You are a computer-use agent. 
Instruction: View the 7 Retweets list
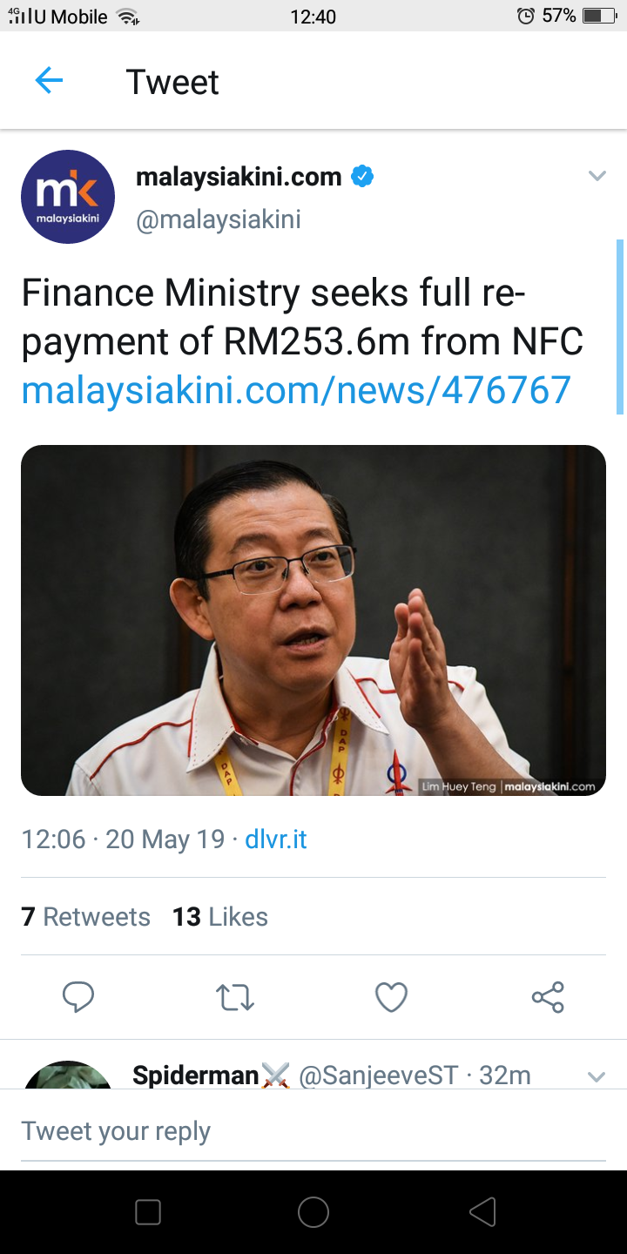coord(85,917)
